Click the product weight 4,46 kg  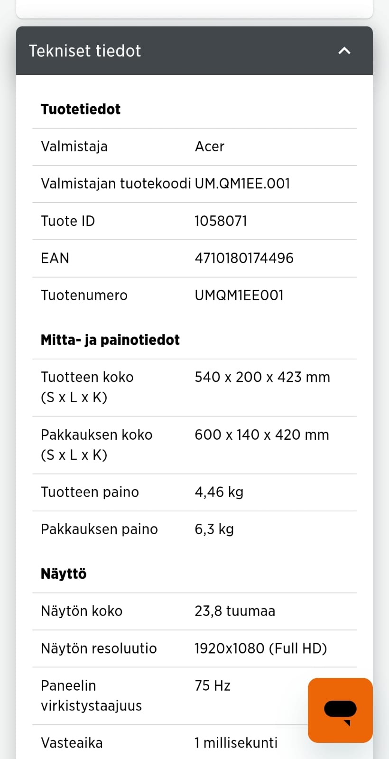tap(219, 492)
